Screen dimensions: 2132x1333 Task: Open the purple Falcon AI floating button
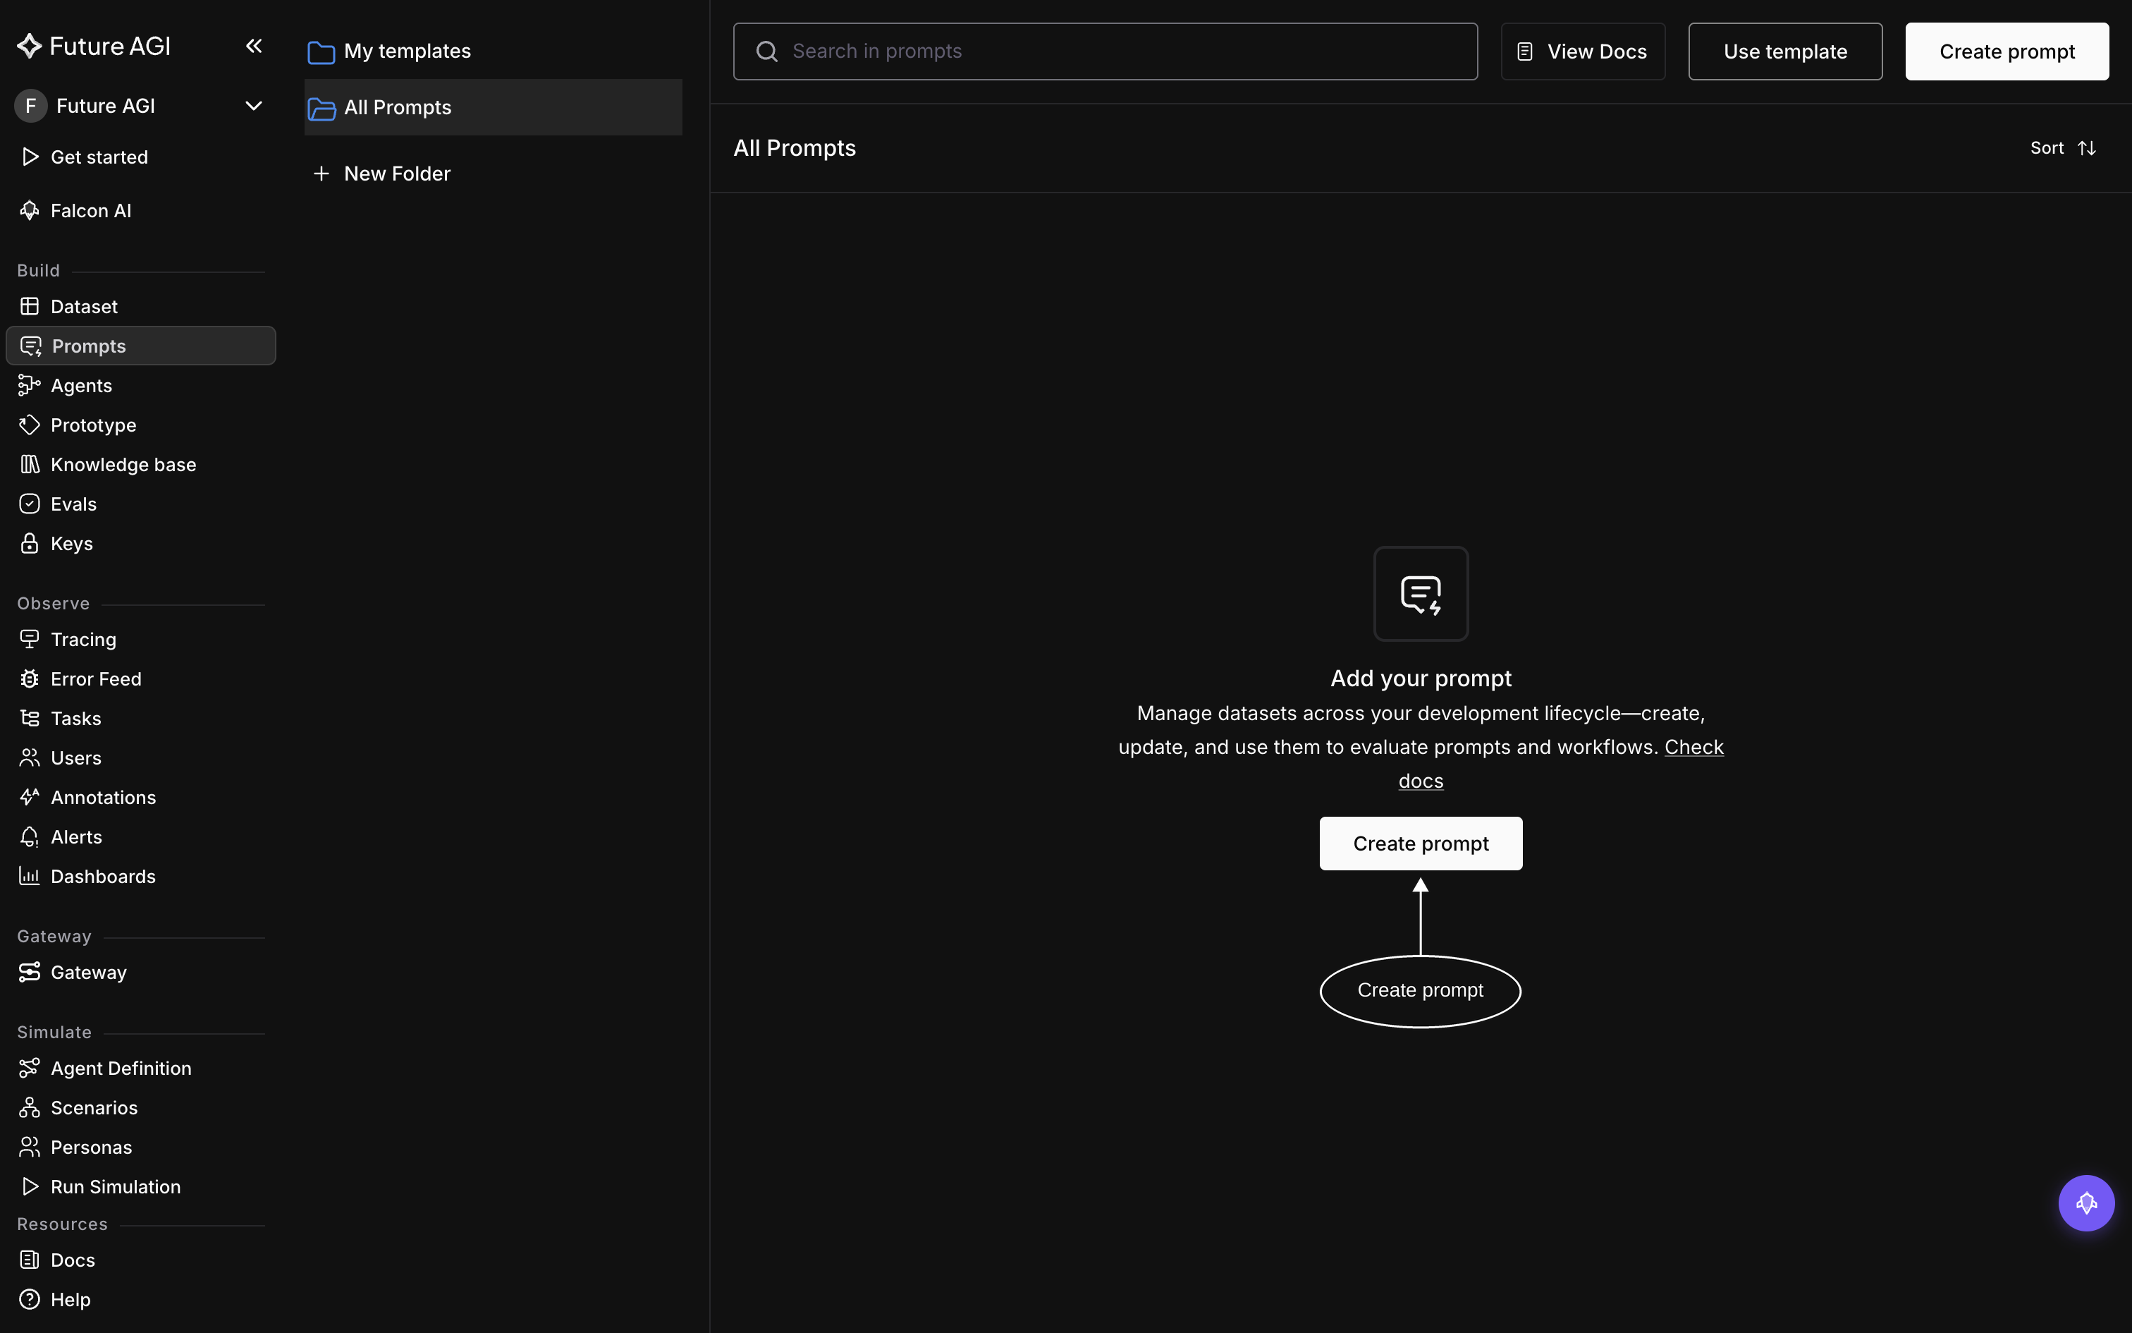pyautogui.click(x=2086, y=1203)
